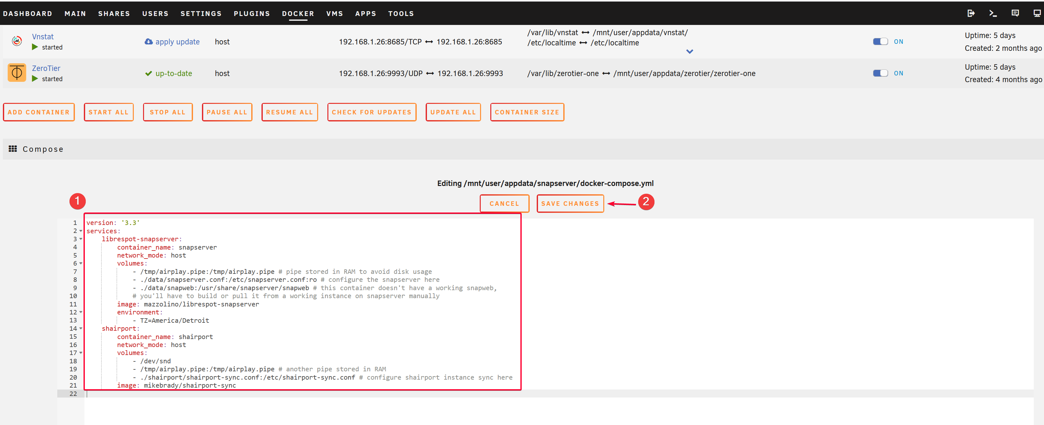This screenshot has width=1044, height=425.
Task: Click Start All containers
Action: (108, 112)
